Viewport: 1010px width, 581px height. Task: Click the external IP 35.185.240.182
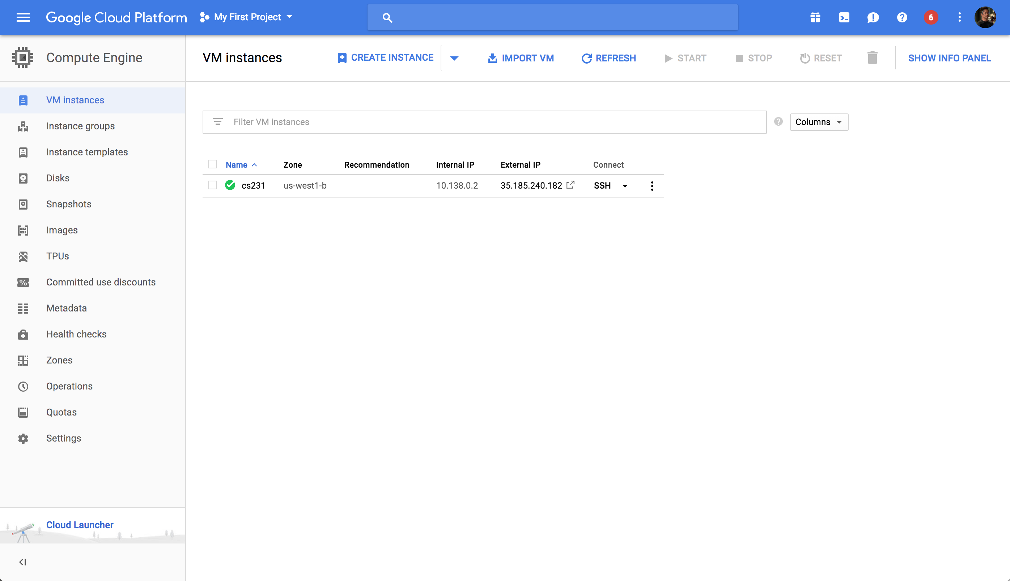tap(531, 186)
